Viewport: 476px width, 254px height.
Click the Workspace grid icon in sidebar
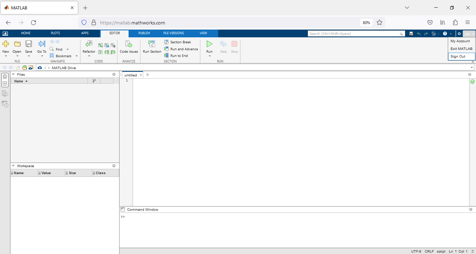[x=5, y=84]
